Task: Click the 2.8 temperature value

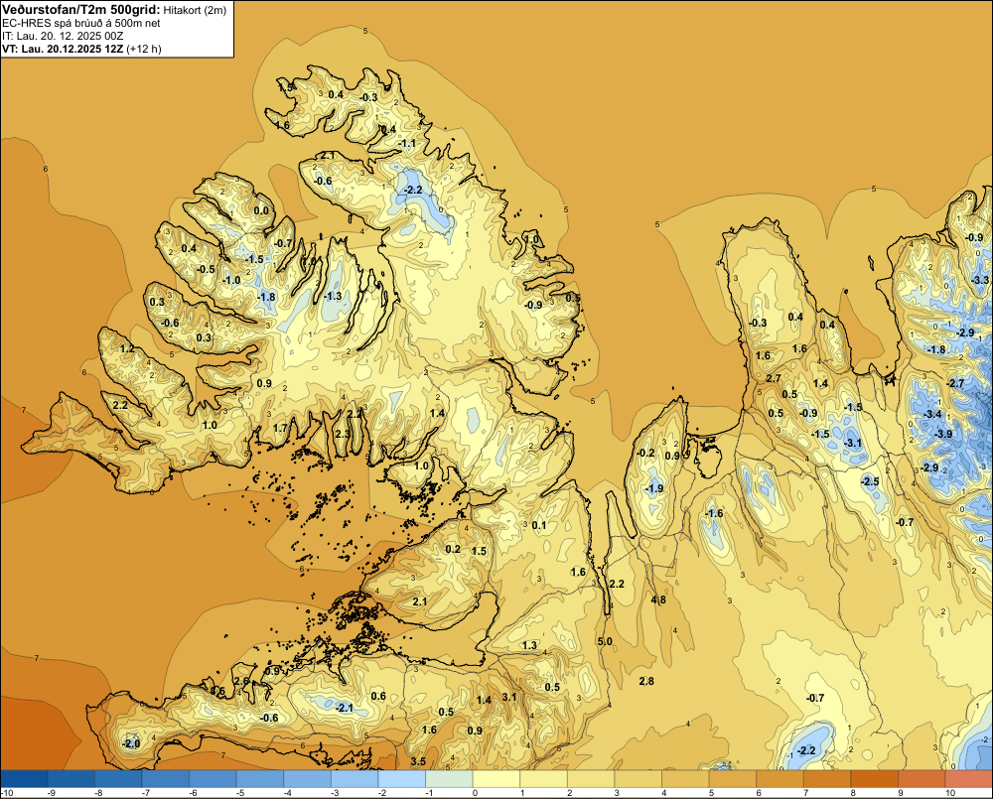Action: pos(646,681)
